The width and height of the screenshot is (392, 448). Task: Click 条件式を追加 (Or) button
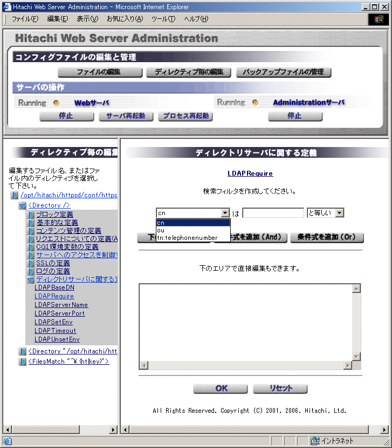coord(327,237)
